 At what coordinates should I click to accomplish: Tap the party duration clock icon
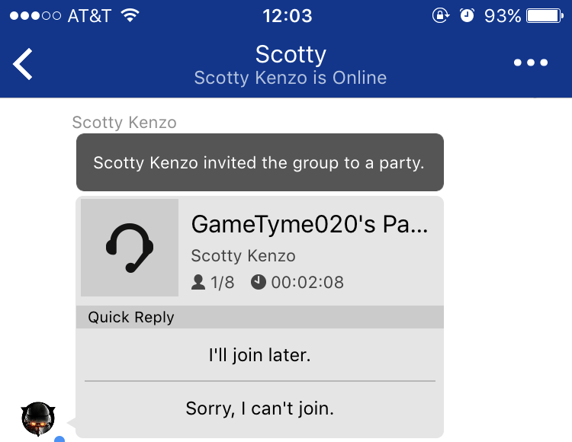[x=259, y=283]
